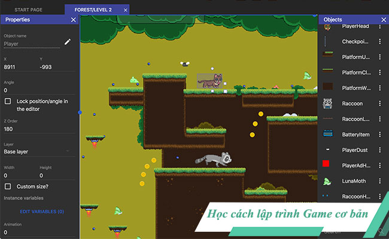Select the PlayerDust object row
This screenshot has height=239, width=389.
tap(354, 150)
